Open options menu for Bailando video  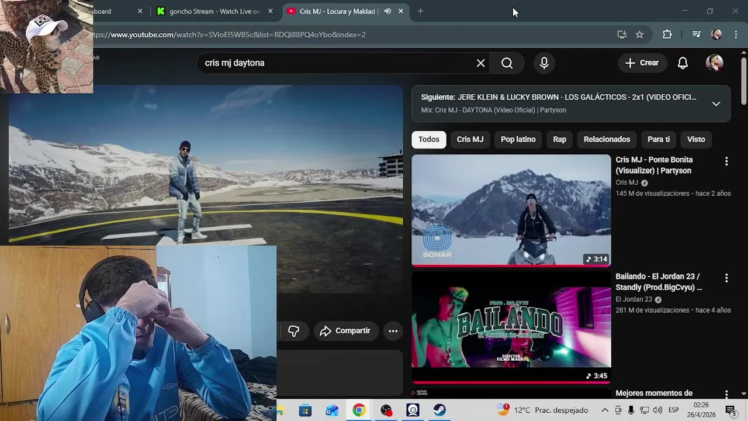pos(726,278)
